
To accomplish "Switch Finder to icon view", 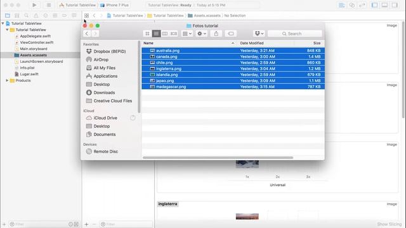I will coord(147,34).
